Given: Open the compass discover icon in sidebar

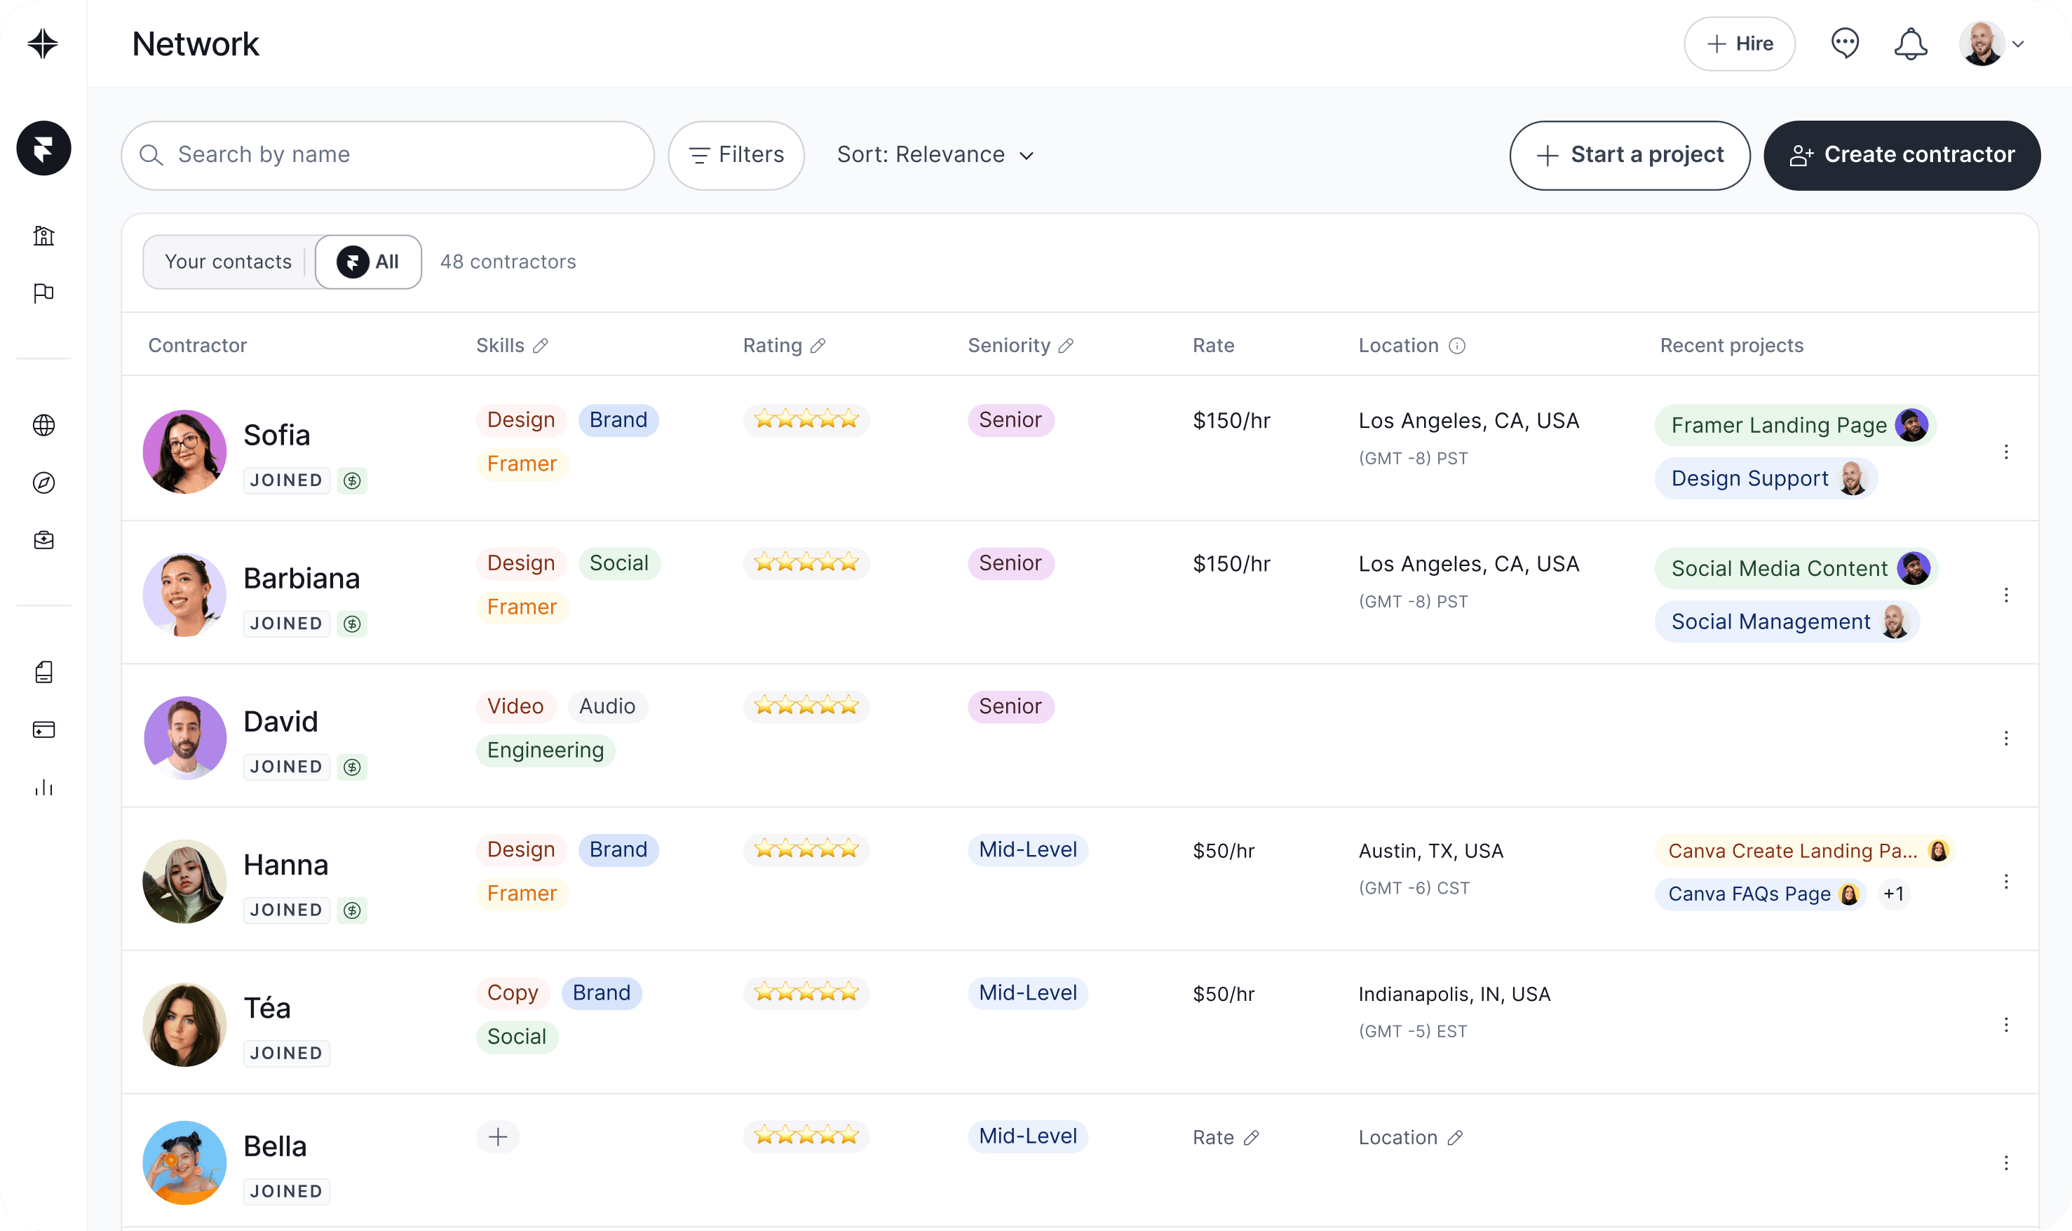Looking at the screenshot, I should [44, 483].
